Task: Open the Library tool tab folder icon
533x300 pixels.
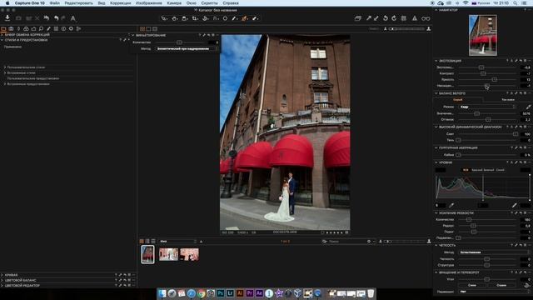Action: click(x=3, y=29)
